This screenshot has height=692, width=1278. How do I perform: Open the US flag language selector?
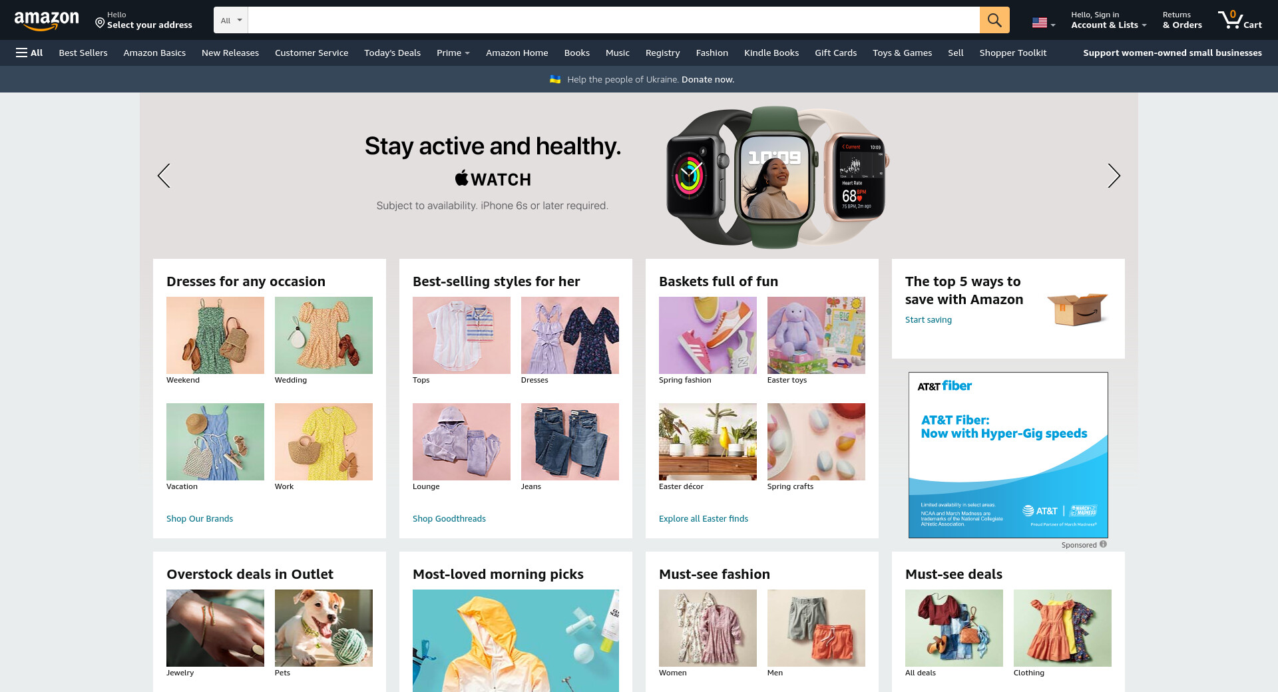click(1044, 23)
